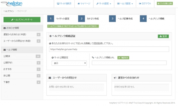Viewport: 178px width, 106px height.
Task: Click the megaphone icon beside 運営からのお知らせ
Action: coord(115,78)
